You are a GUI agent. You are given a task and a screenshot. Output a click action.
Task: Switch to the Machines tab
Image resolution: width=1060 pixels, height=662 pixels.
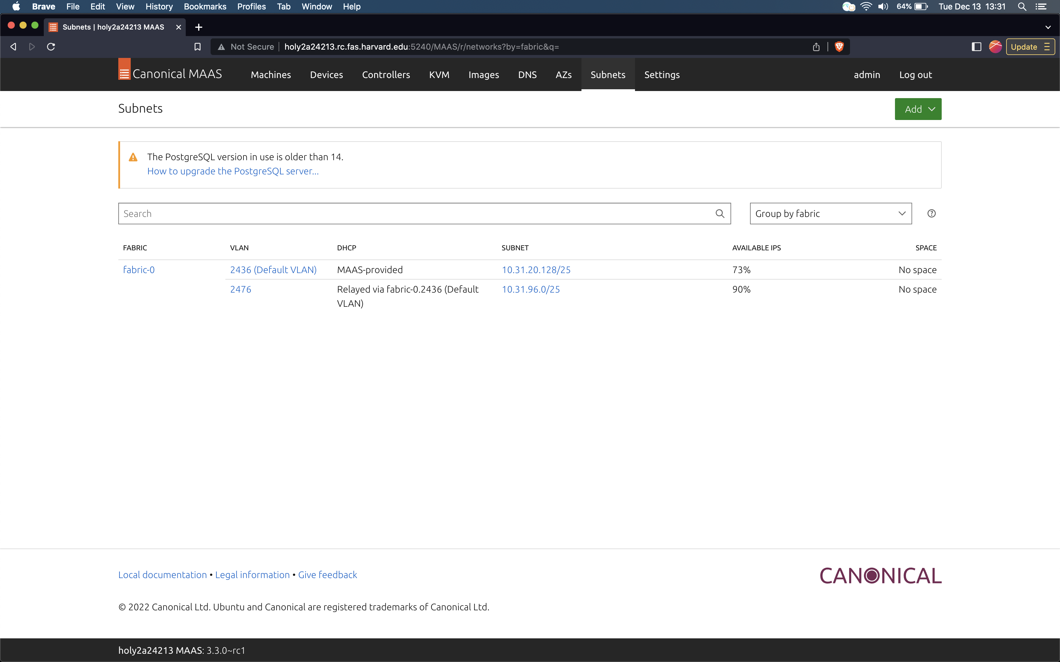[271, 75]
